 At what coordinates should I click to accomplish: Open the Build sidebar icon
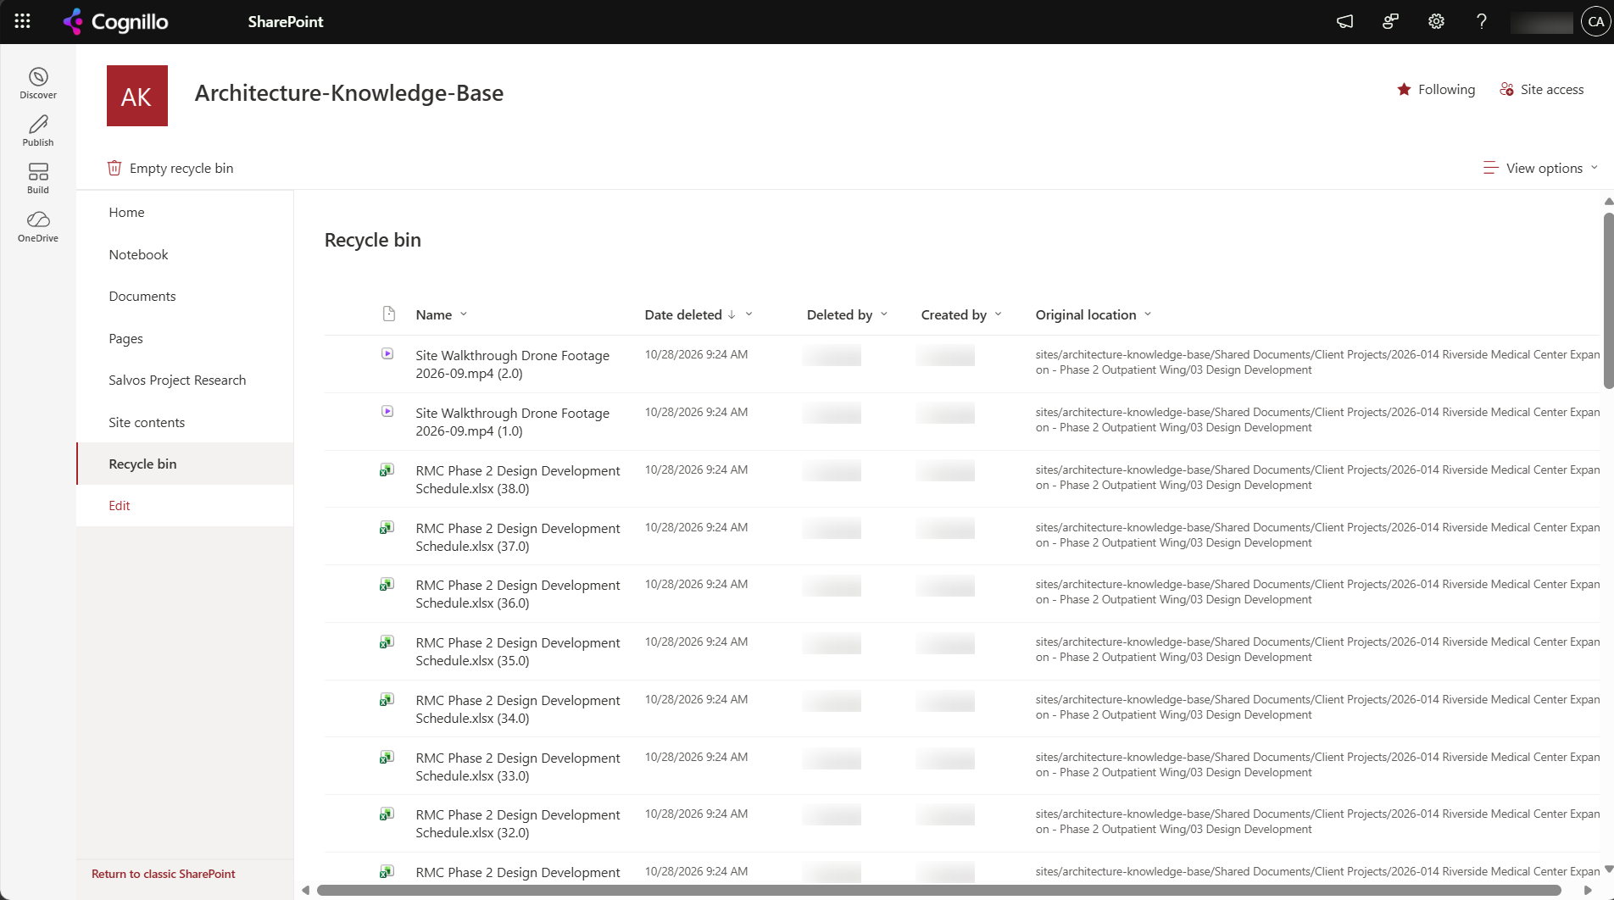click(x=38, y=178)
